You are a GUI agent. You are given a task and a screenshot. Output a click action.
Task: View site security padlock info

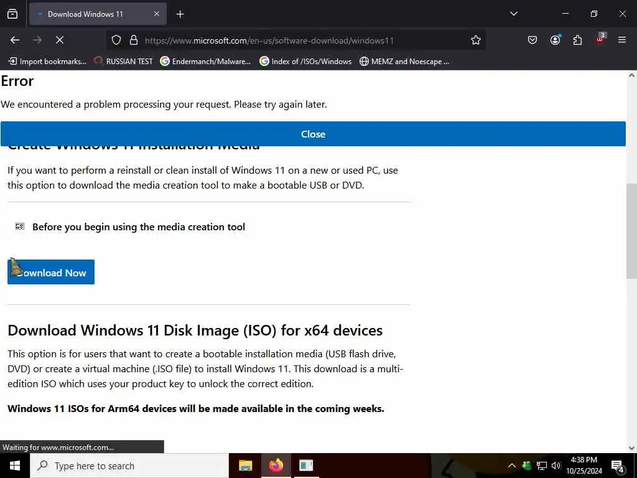tap(134, 40)
